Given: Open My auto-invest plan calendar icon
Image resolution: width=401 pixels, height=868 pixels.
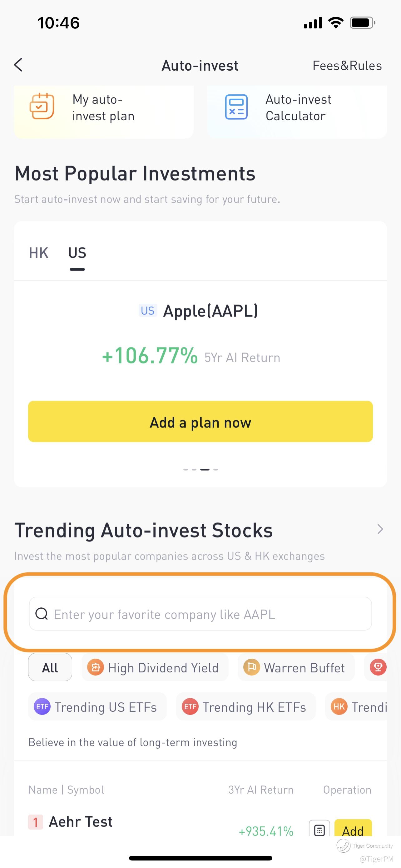Looking at the screenshot, I should point(42,107).
